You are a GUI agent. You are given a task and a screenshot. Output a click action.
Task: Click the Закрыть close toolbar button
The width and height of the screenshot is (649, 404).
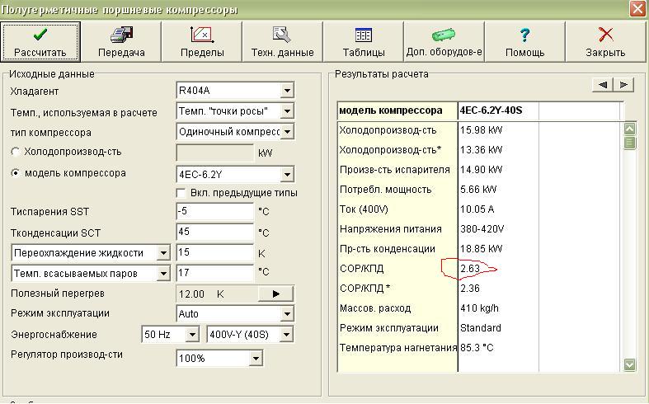tap(605, 42)
